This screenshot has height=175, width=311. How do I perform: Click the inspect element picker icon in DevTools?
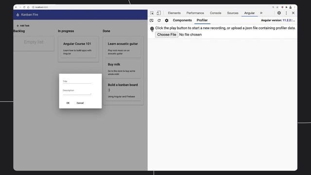152,13
